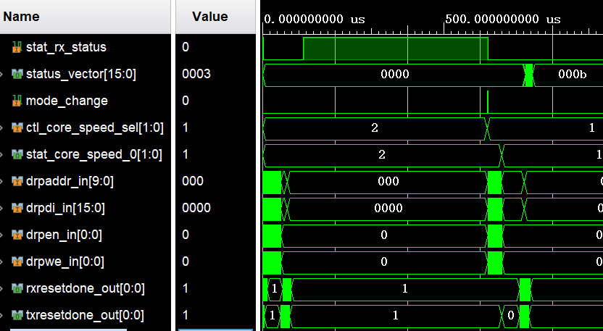Select the status_vector[15:0] signal name

pyautogui.click(x=81, y=74)
